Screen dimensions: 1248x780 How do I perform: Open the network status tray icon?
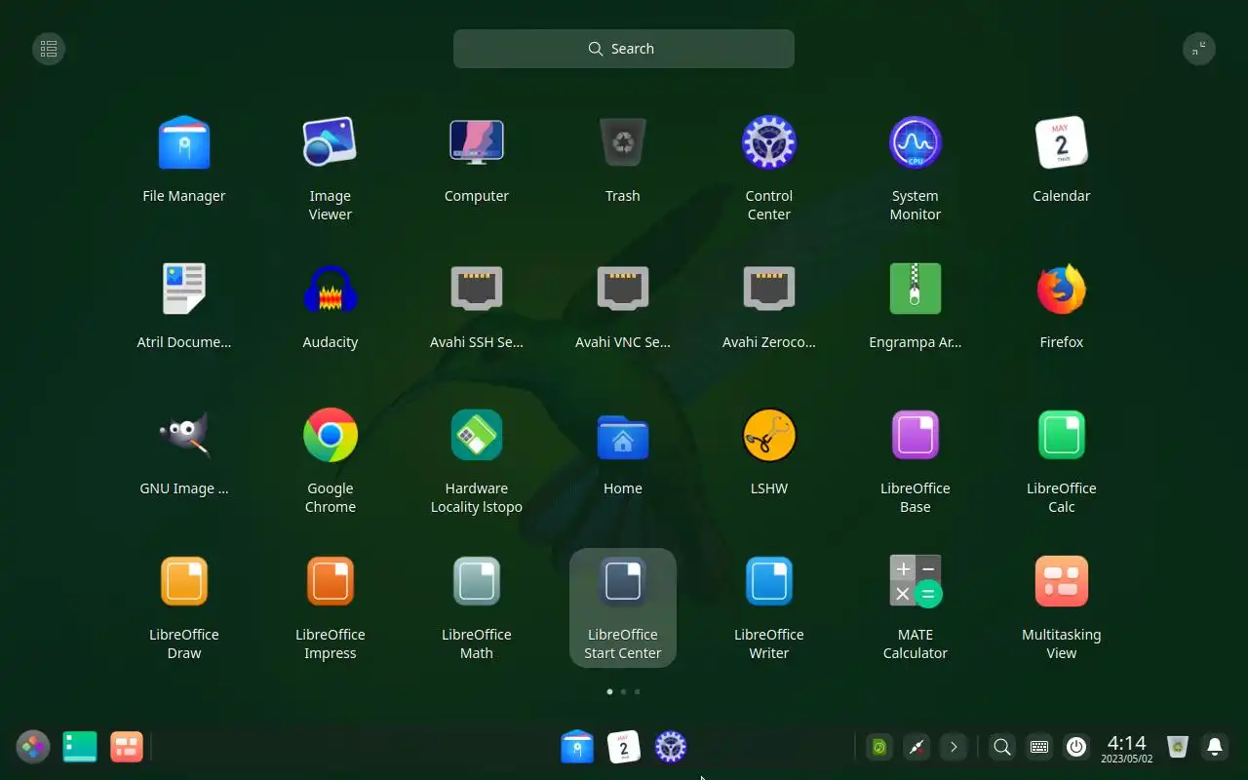pyautogui.click(x=916, y=747)
